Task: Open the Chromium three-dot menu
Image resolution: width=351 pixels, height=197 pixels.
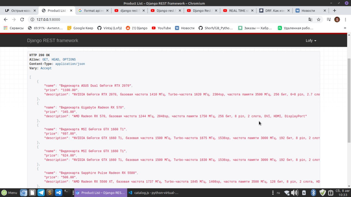Action: [345, 19]
